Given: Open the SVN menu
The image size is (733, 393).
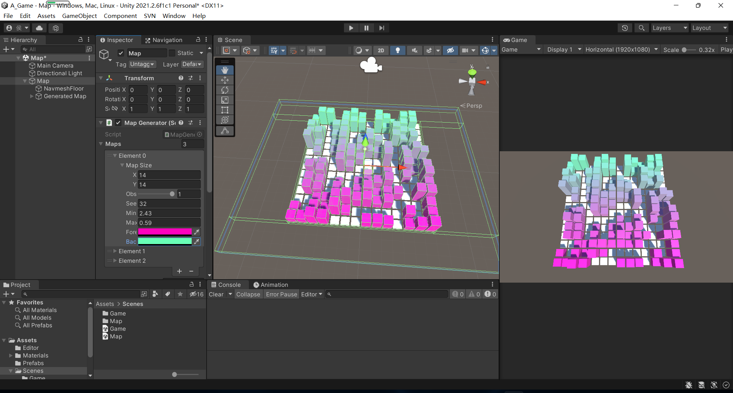Looking at the screenshot, I should click(x=150, y=16).
